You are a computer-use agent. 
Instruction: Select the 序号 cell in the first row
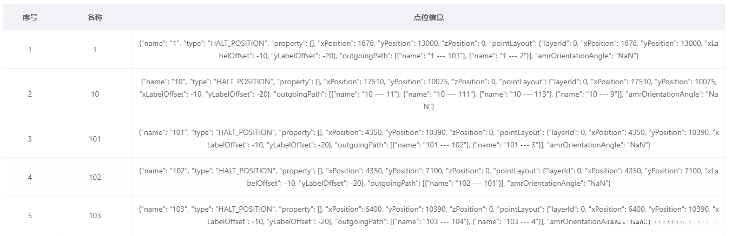[30, 50]
